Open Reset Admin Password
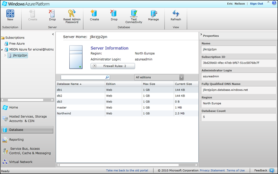This screenshot has width=278, height=174. click(x=72, y=14)
